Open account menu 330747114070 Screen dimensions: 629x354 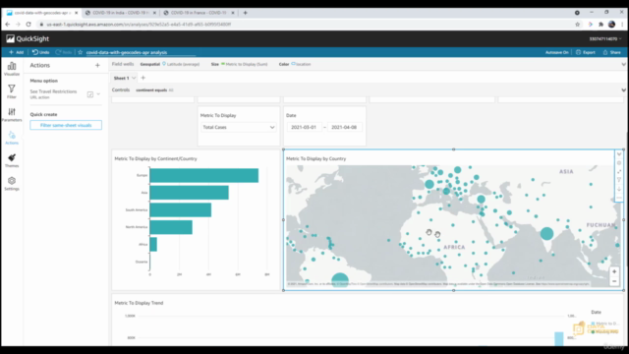click(605, 39)
